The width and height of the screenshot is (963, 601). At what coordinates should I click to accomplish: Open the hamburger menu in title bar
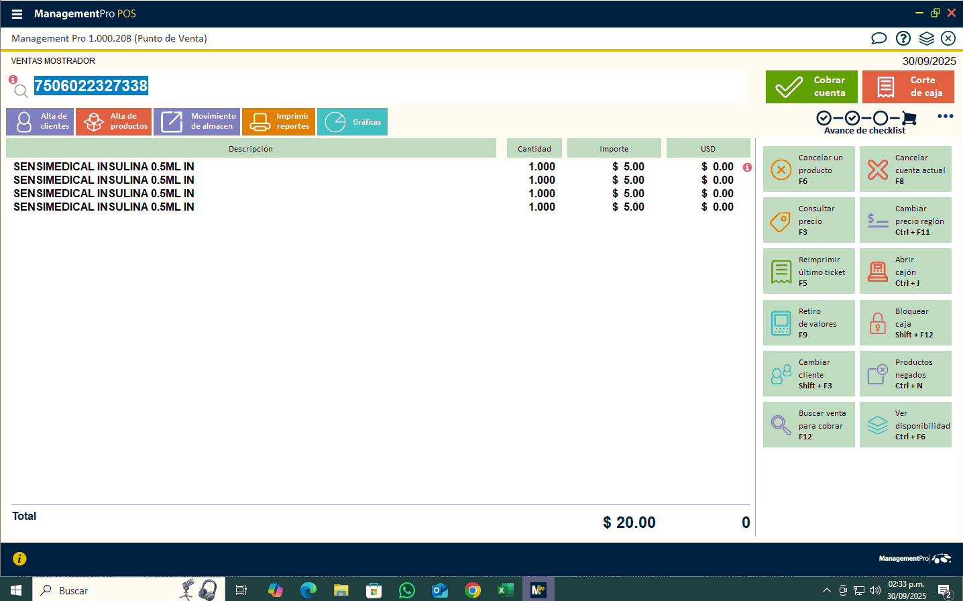[17, 14]
